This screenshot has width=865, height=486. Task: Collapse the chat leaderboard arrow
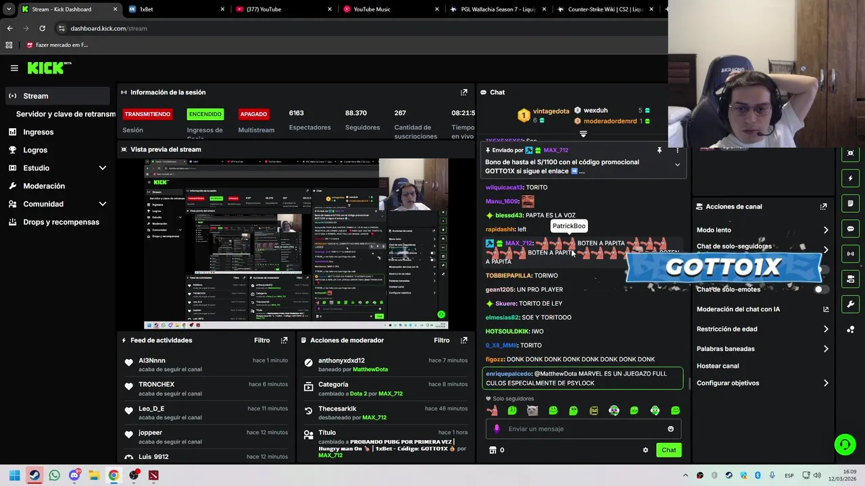pyautogui.click(x=583, y=134)
